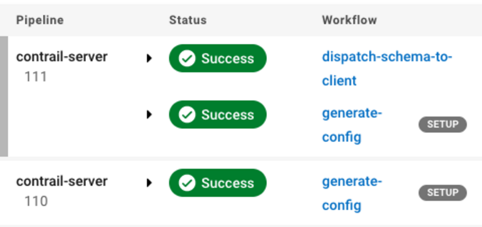Open the dispatch-schema-to-client workflow link

point(387,57)
